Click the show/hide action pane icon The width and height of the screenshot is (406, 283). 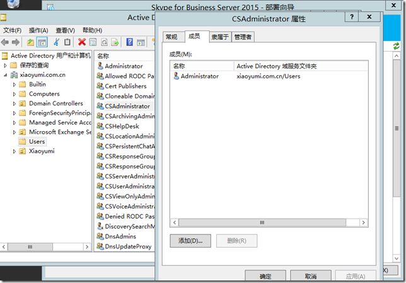(x=141, y=42)
